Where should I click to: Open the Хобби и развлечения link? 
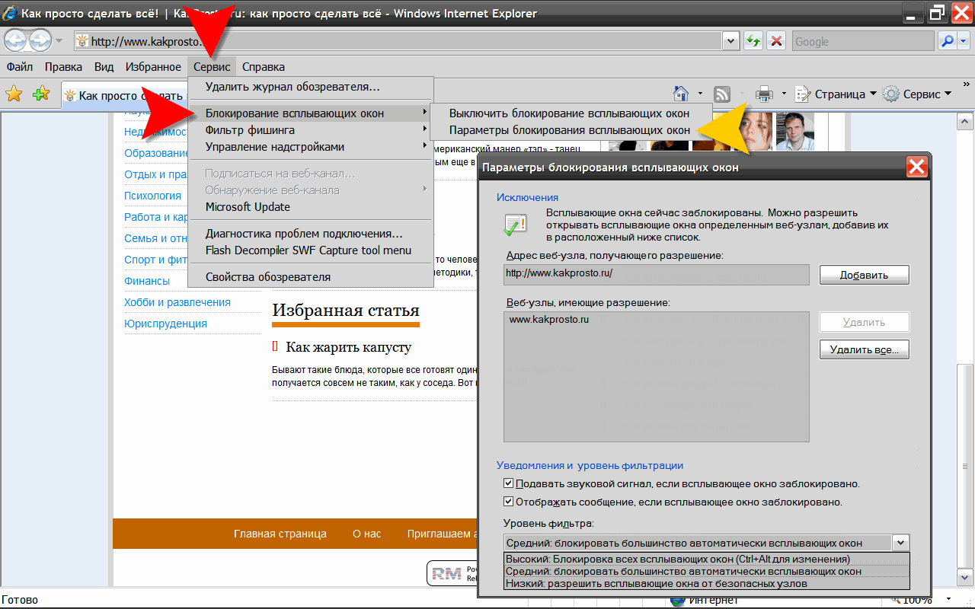177,302
